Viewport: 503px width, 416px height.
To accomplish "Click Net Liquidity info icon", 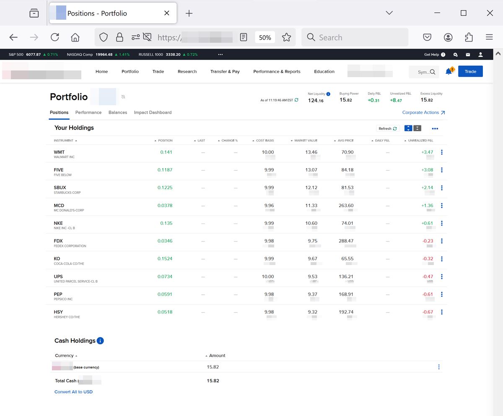I will tap(328, 94).
